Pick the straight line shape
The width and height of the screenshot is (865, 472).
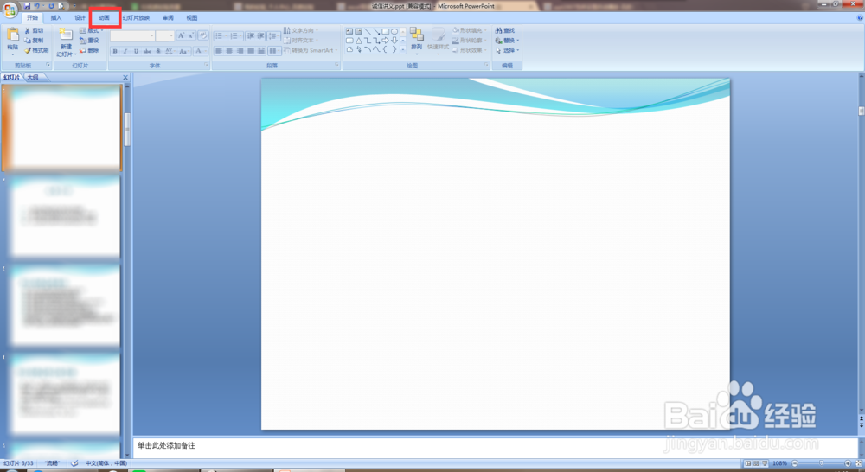point(368,31)
